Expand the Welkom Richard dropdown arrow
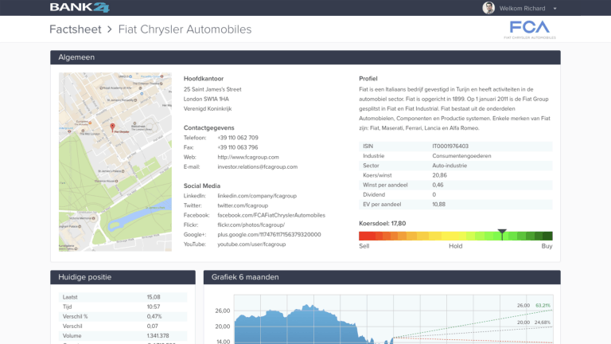 click(555, 9)
